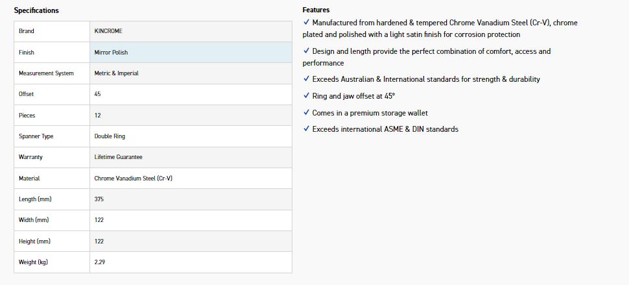Click the Pieces row label

[27, 116]
